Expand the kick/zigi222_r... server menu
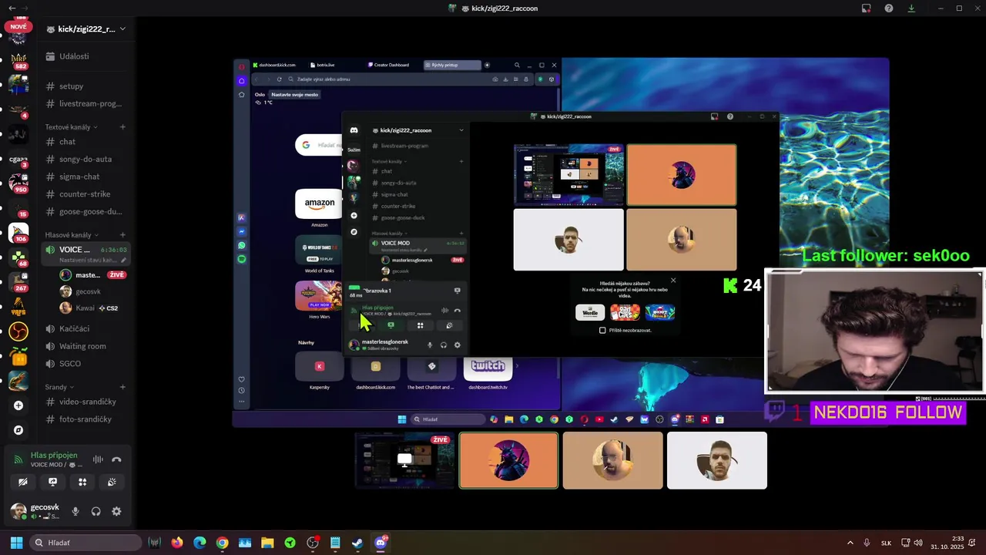The width and height of the screenshot is (986, 555). (x=86, y=29)
